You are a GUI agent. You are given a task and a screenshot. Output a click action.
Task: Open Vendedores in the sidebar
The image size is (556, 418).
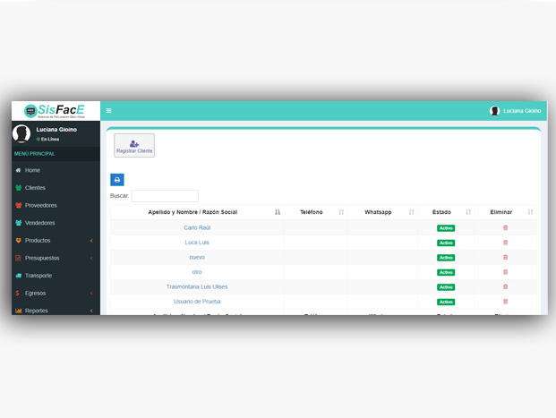tap(39, 223)
